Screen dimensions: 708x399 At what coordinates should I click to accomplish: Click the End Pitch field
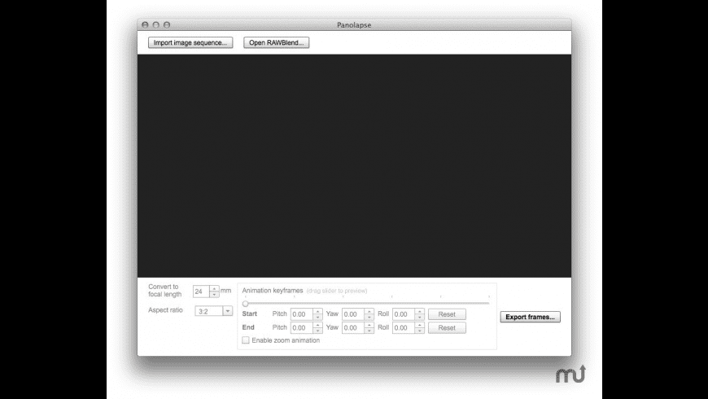(x=302, y=327)
